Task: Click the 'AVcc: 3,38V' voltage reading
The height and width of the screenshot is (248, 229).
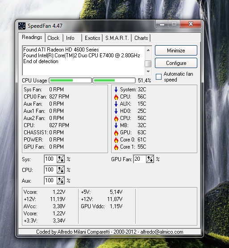Action: pyautogui.click(x=44, y=206)
